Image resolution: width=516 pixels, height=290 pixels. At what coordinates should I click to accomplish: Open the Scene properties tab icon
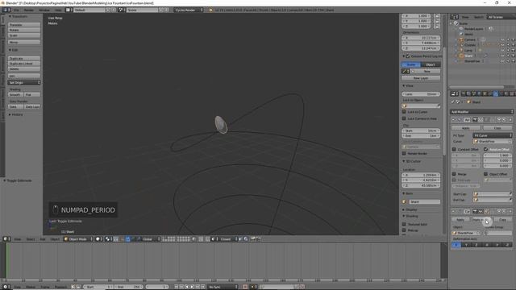(474, 94)
